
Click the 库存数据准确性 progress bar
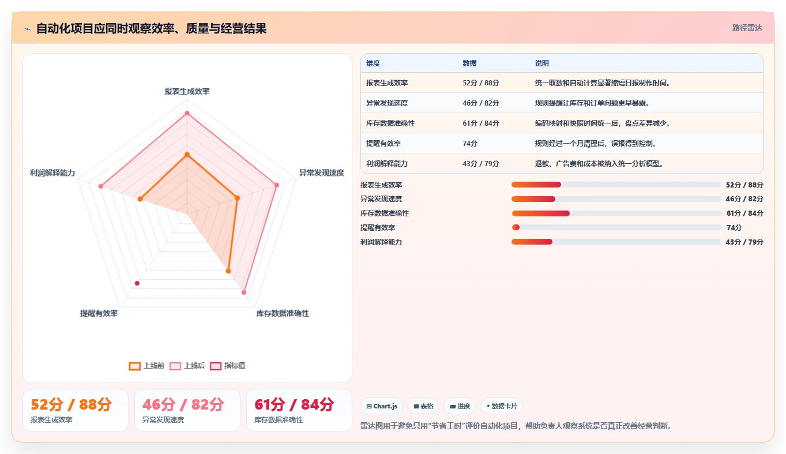click(616, 213)
